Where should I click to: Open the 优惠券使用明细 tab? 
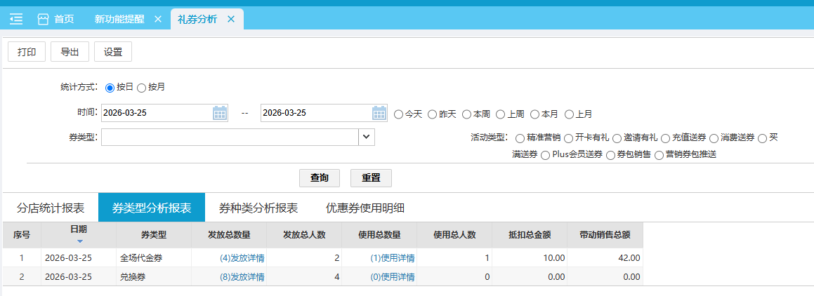click(x=365, y=208)
